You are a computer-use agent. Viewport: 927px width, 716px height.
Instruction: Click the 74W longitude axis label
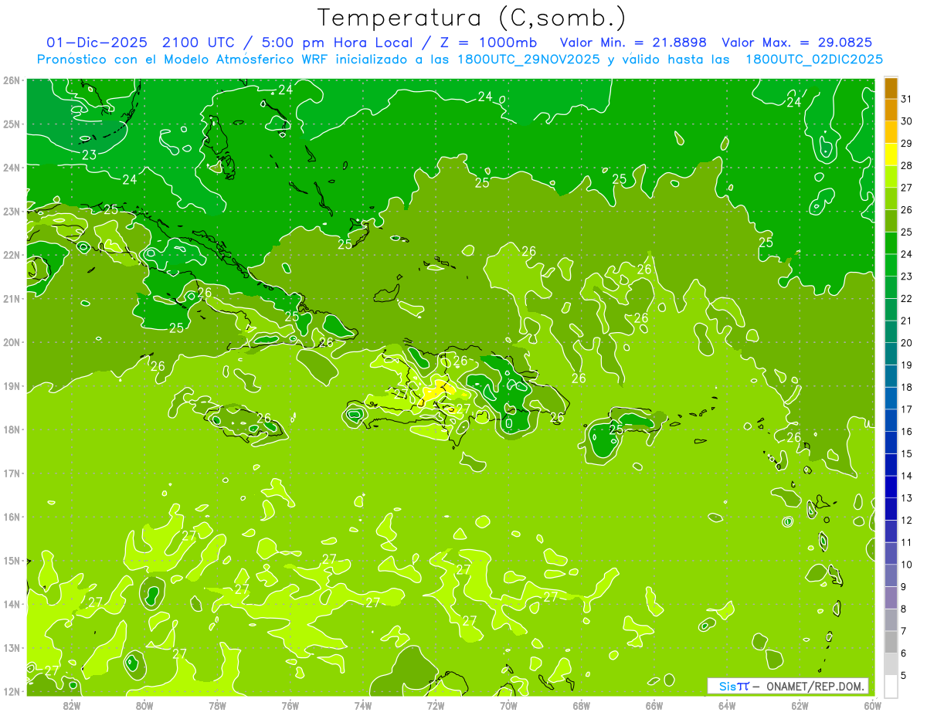363,704
